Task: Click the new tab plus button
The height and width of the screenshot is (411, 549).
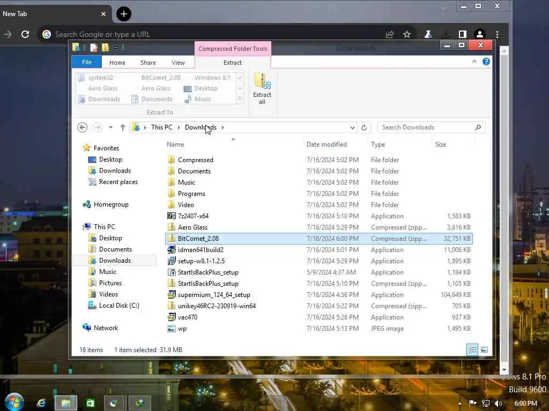Action: (x=124, y=14)
